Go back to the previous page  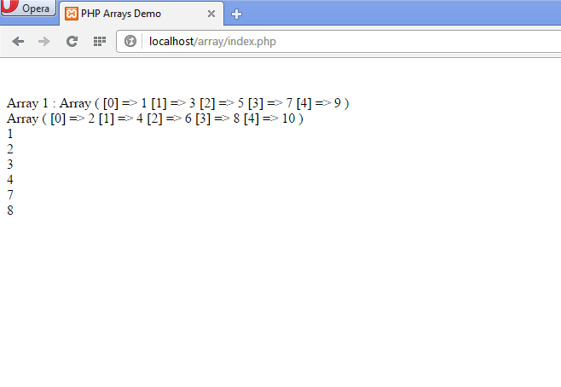coord(18,42)
